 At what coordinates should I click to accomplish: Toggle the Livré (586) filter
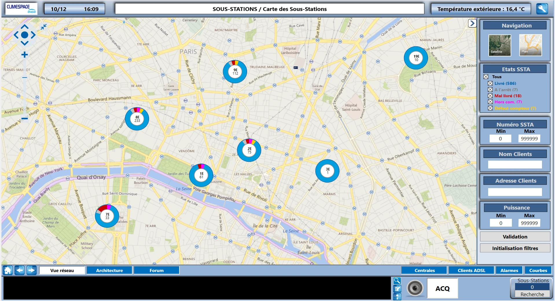click(490, 83)
